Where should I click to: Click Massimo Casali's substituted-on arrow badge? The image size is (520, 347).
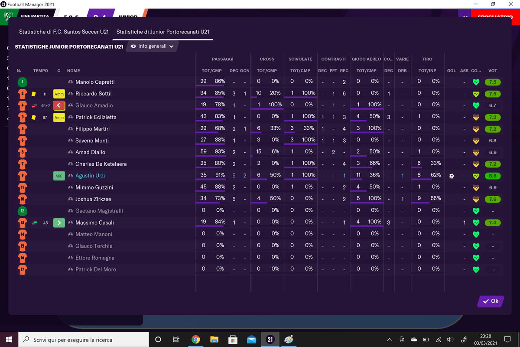[59, 223]
